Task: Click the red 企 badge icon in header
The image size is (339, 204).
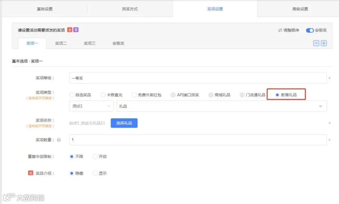Action: (x=70, y=30)
